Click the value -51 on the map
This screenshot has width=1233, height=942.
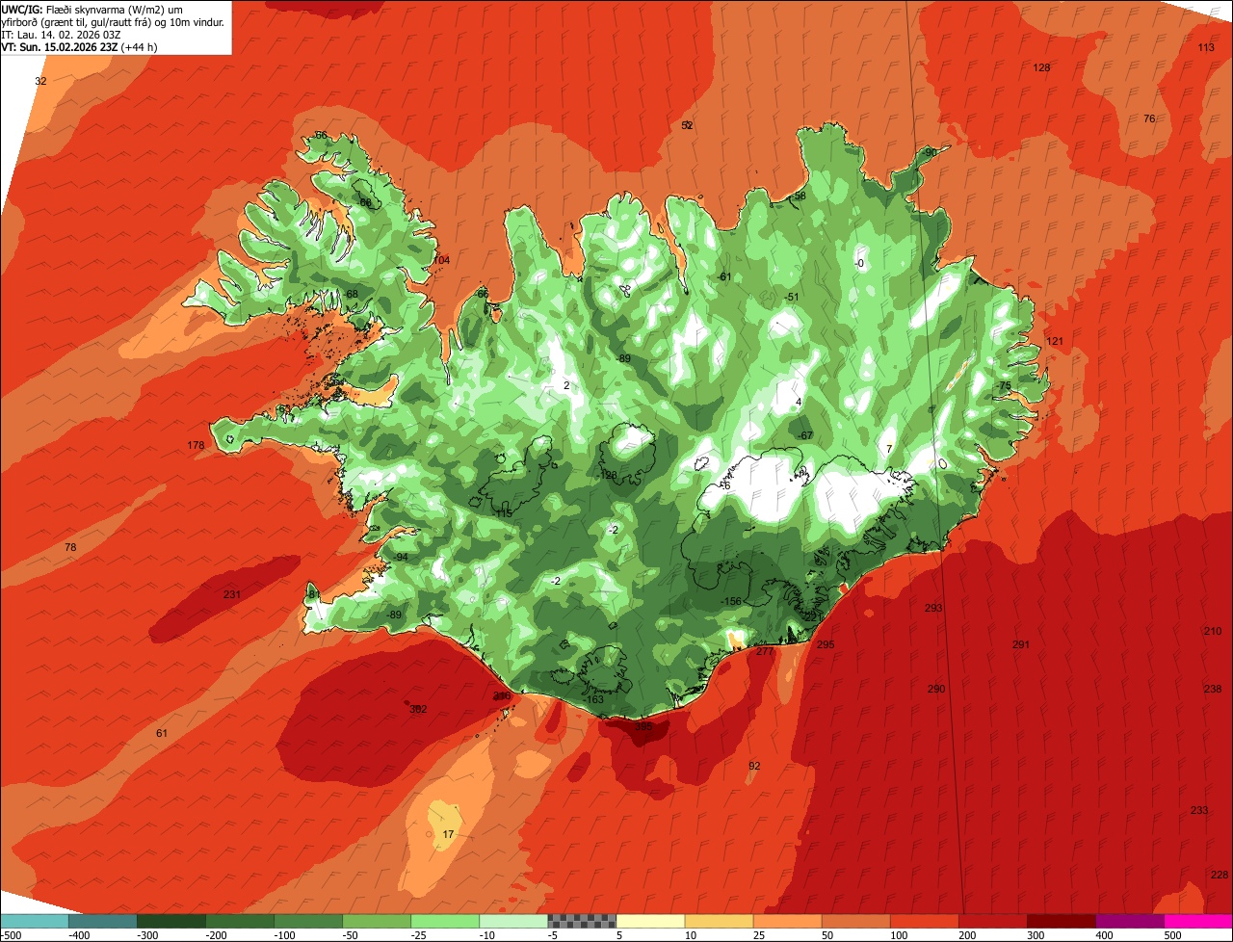pyautogui.click(x=792, y=297)
